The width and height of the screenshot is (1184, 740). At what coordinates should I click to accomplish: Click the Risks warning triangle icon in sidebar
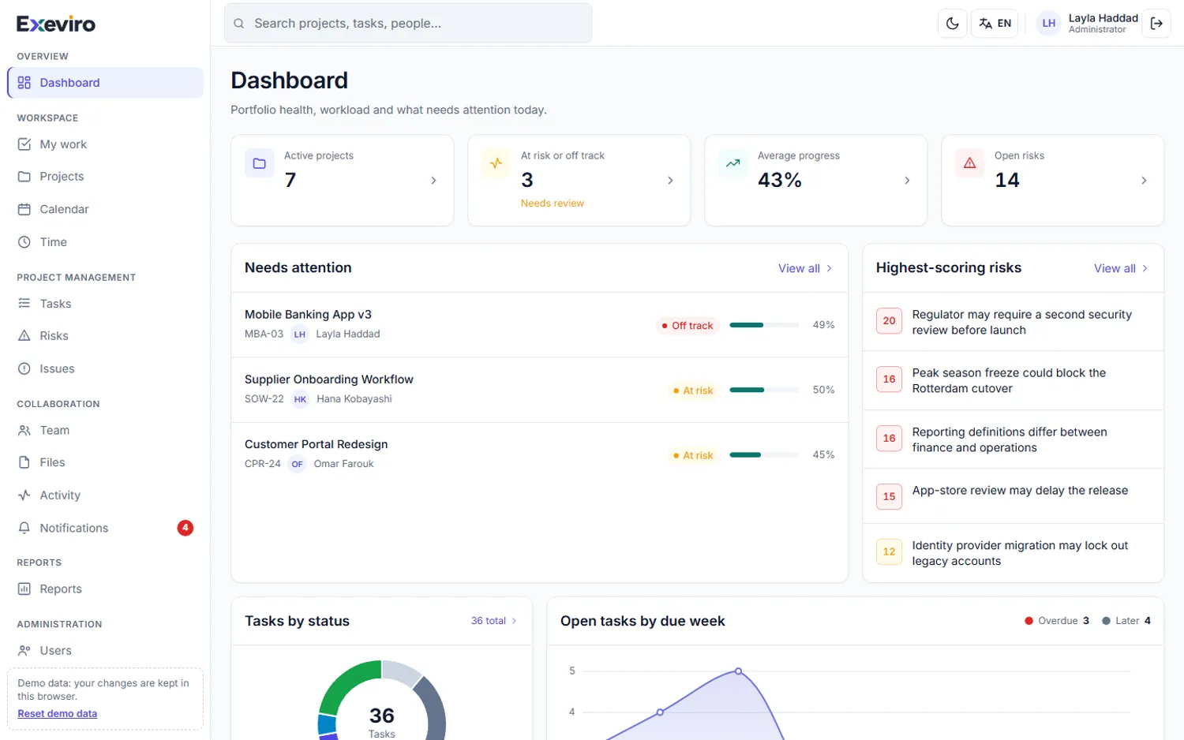(x=24, y=336)
